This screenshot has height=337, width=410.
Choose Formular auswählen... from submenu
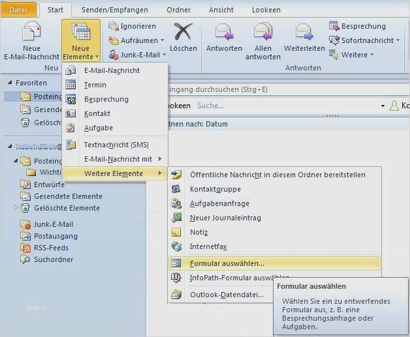tap(227, 263)
